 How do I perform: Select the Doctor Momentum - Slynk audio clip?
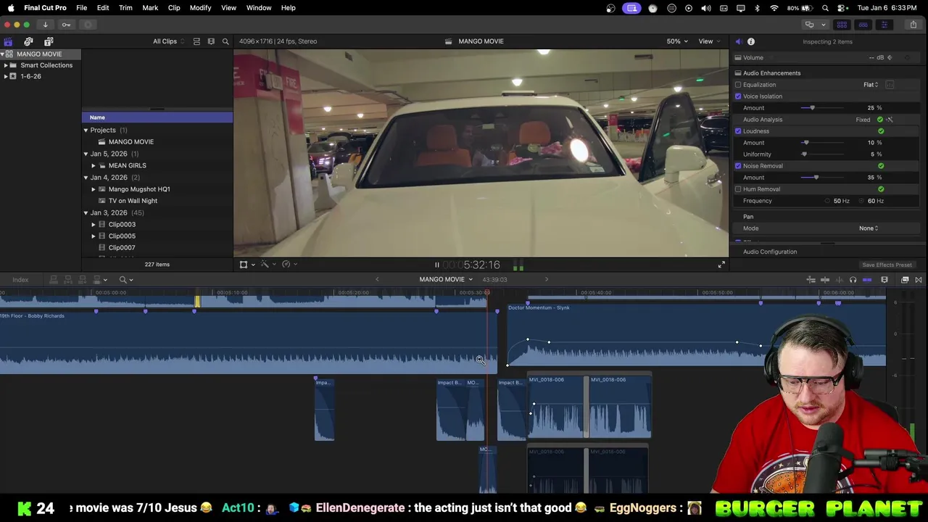pos(696,334)
